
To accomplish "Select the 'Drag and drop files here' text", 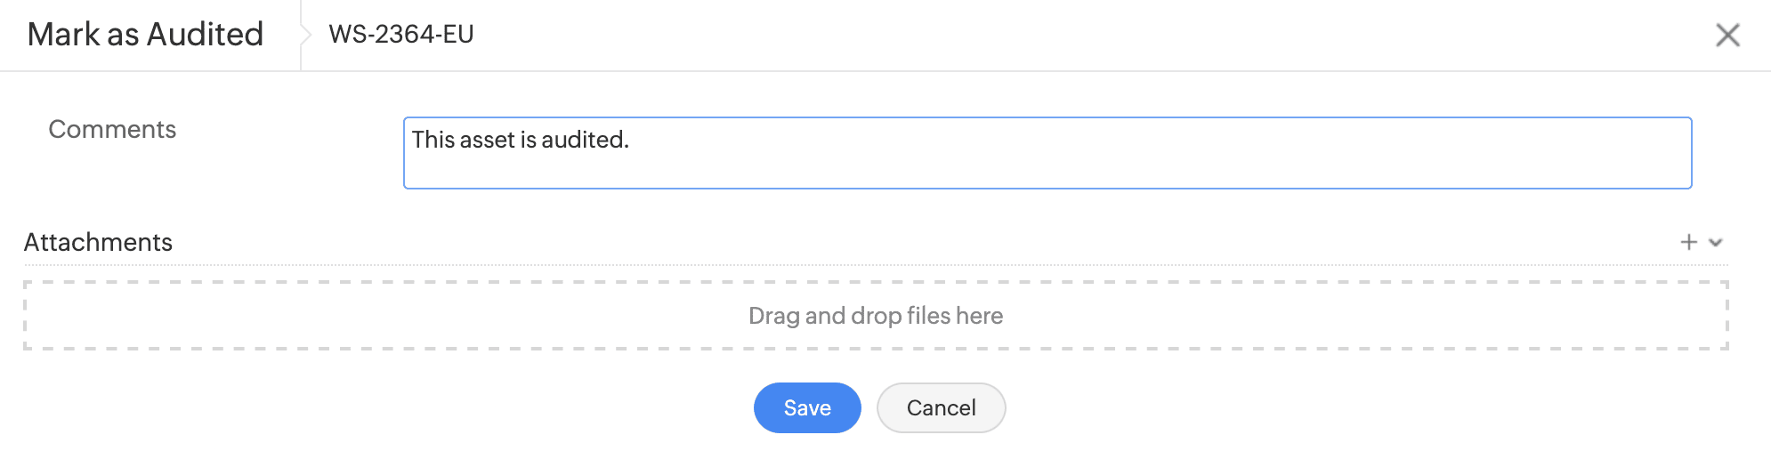I will tap(876, 316).
